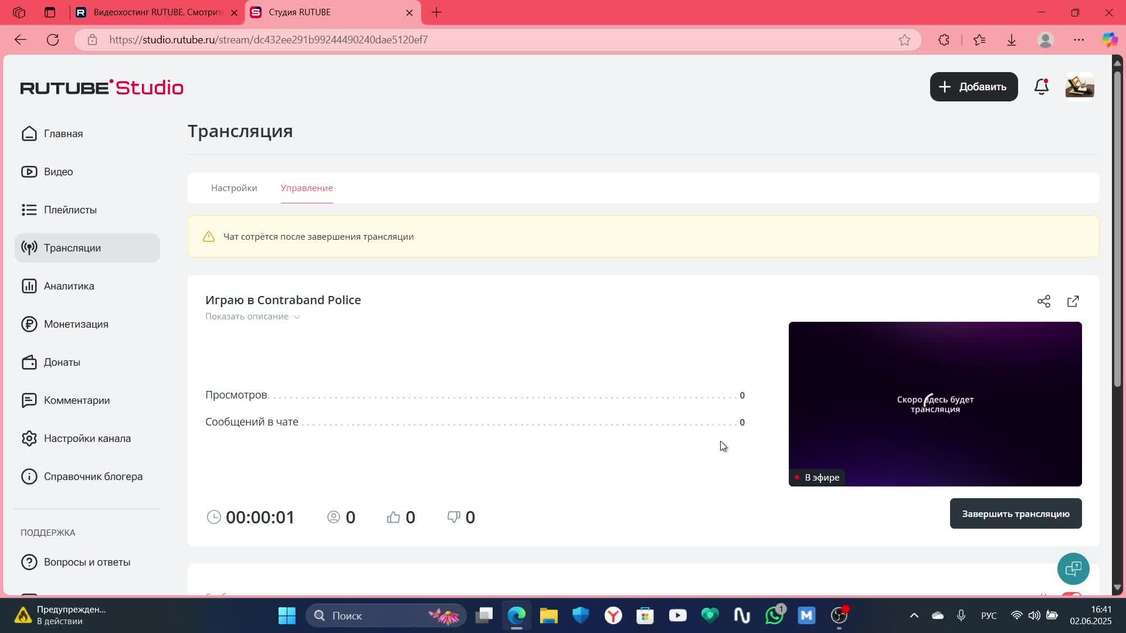This screenshot has height=633, width=1126.
Task: Open Донаты in the sidebar
Action: tap(62, 362)
